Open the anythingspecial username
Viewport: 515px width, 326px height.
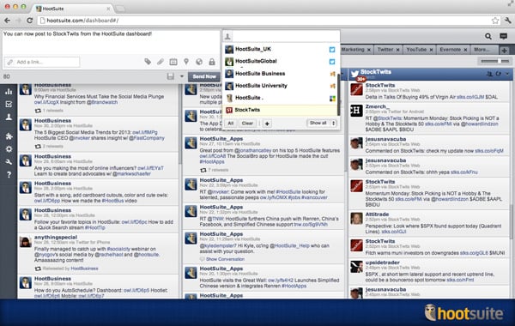point(56,237)
